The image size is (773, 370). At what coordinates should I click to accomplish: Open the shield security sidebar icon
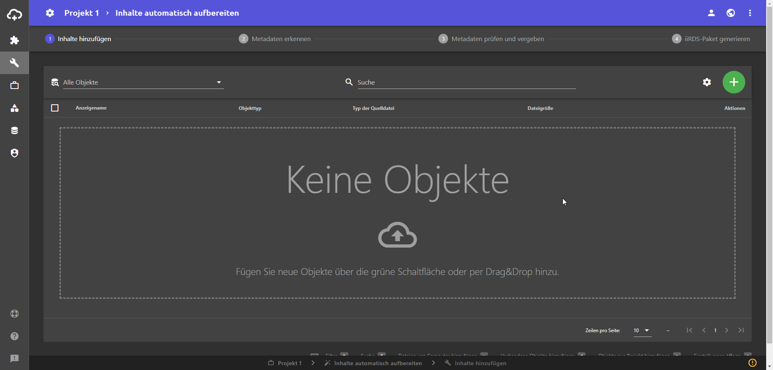(14, 153)
